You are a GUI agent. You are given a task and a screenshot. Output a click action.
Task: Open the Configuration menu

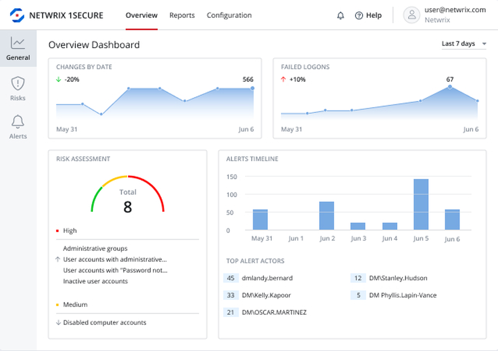coord(229,15)
